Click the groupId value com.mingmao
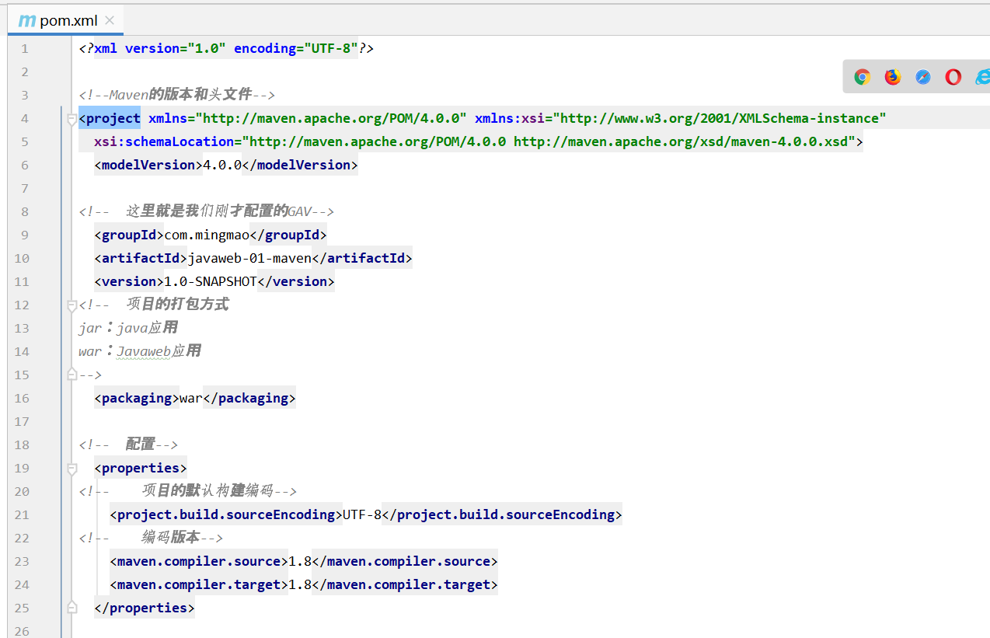Image resolution: width=990 pixels, height=638 pixels. 207,235
